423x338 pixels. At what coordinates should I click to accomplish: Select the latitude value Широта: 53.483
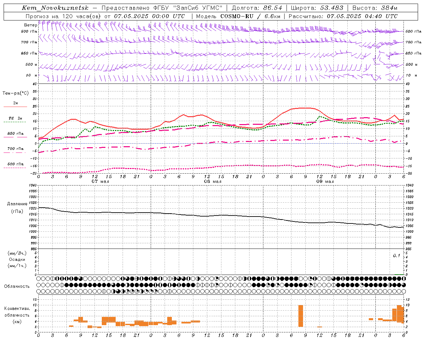(x=317, y=8)
